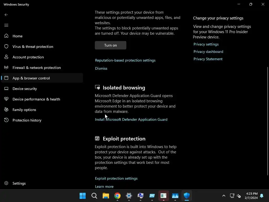The height and width of the screenshot is (202, 269).
Task: Open Reputation-based protection settings link
Action: click(125, 60)
